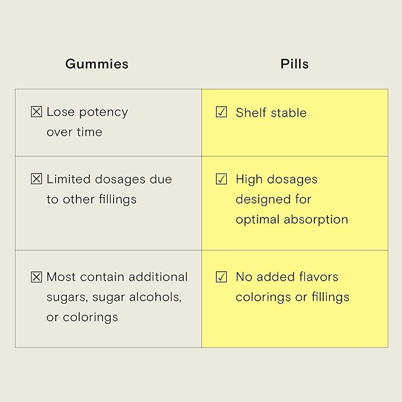Toggle the checkmark box beside "No added flavors"

[x=221, y=276]
